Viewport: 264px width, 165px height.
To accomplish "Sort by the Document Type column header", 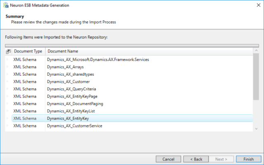I will click(28, 51).
